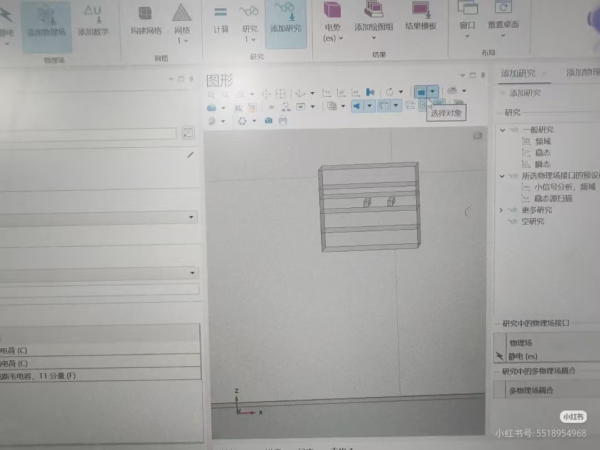Toggle the highlighted Select Objects (选择对象) button
The image size is (600, 450).
[x=421, y=92]
